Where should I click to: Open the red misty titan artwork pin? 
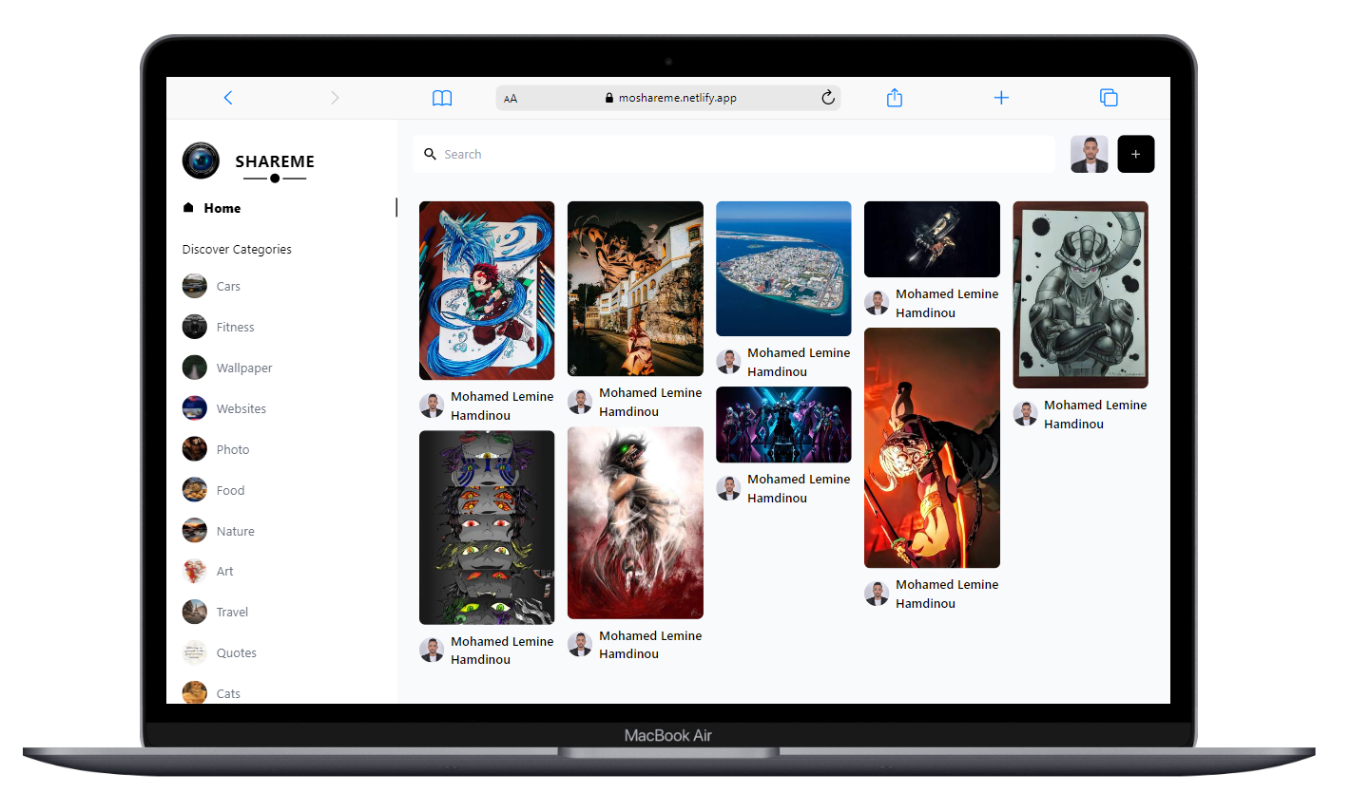tap(635, 522)
